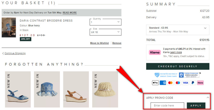This screenshot has width=214, height=110.
Task: Remove the dress from the basket
Action: (117, 43)
